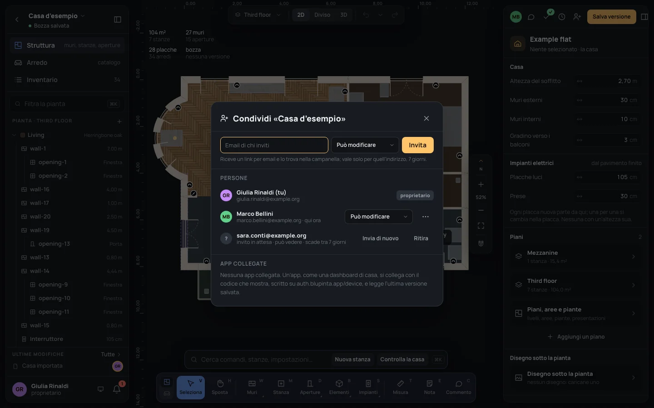
Task: Open the Struttura tab
Action: pyautogui.click(x=68, y=45)
